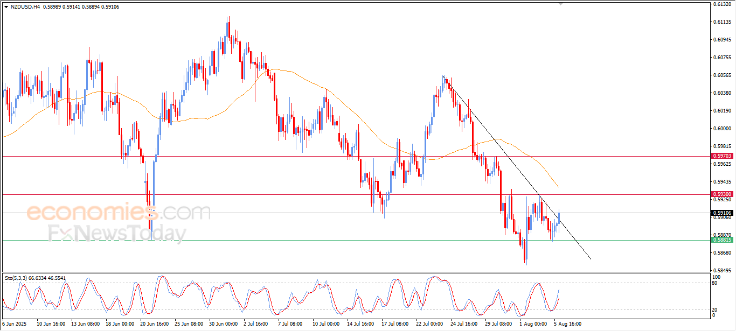
Task: Click the 13 Jun 08:00 time label
Action: click(86, 324)
